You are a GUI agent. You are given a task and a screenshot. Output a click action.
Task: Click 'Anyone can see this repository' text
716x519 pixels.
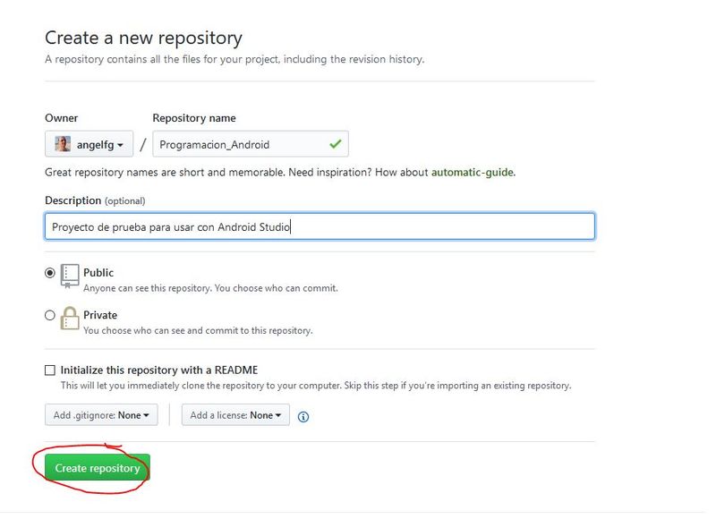[x=210, y=288]
